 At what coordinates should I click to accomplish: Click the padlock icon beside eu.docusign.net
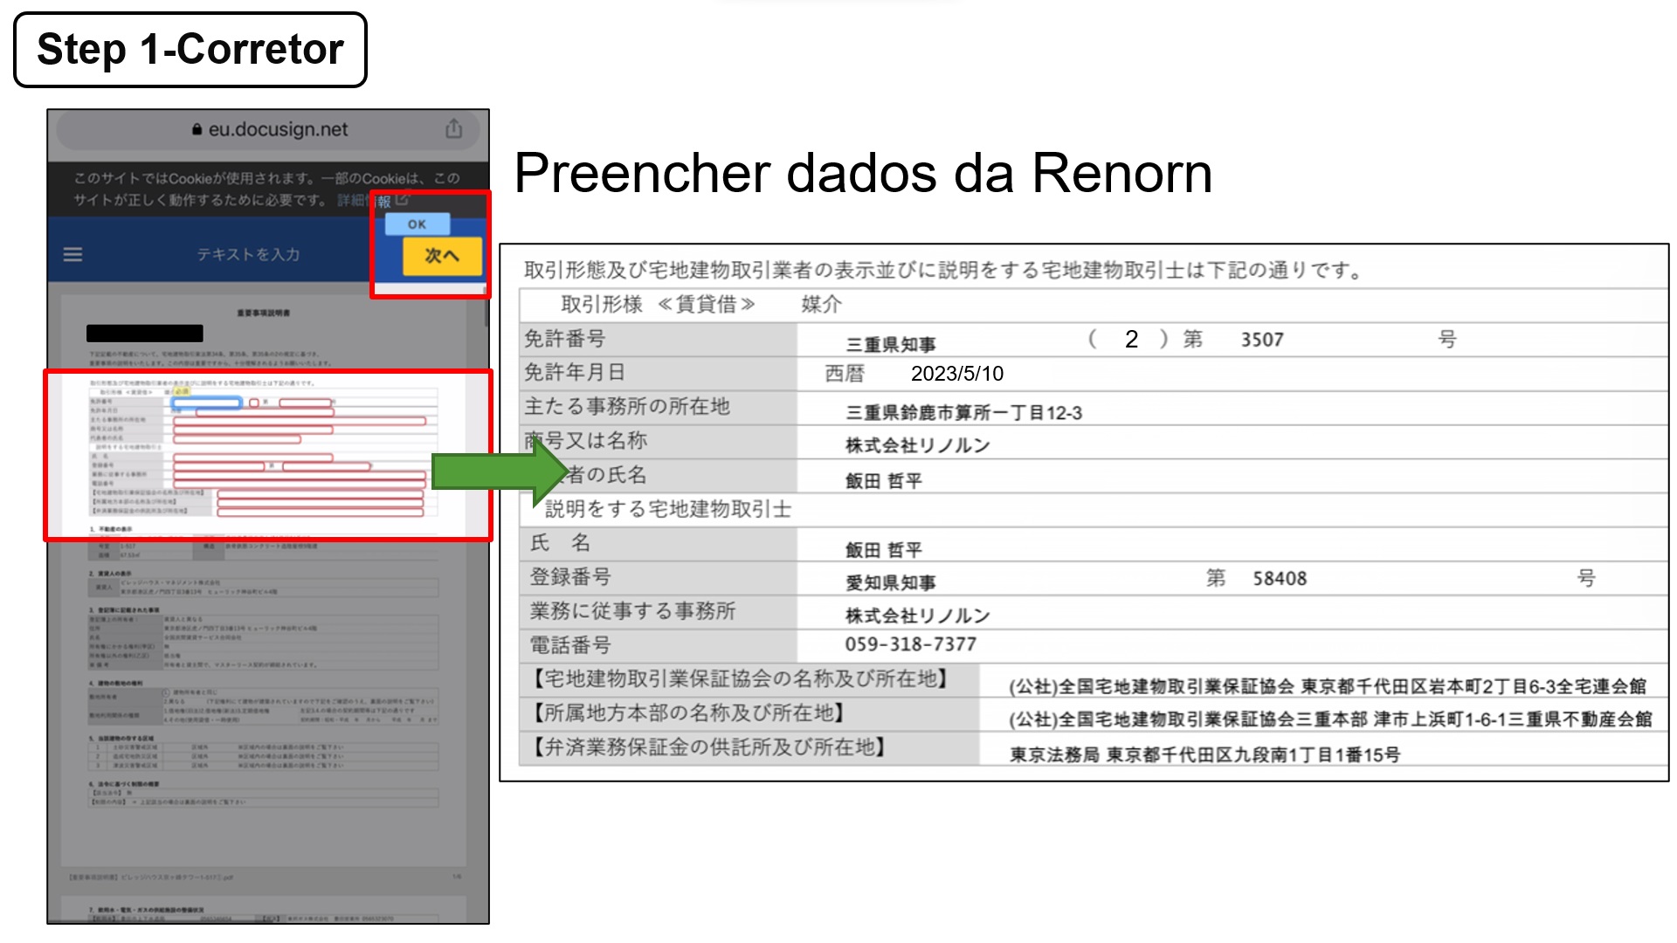coord(197,130)
